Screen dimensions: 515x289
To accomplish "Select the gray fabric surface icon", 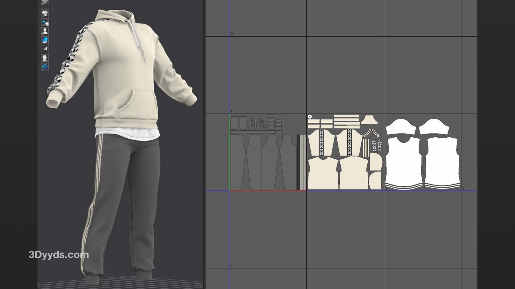I will (x=45, y=49).
